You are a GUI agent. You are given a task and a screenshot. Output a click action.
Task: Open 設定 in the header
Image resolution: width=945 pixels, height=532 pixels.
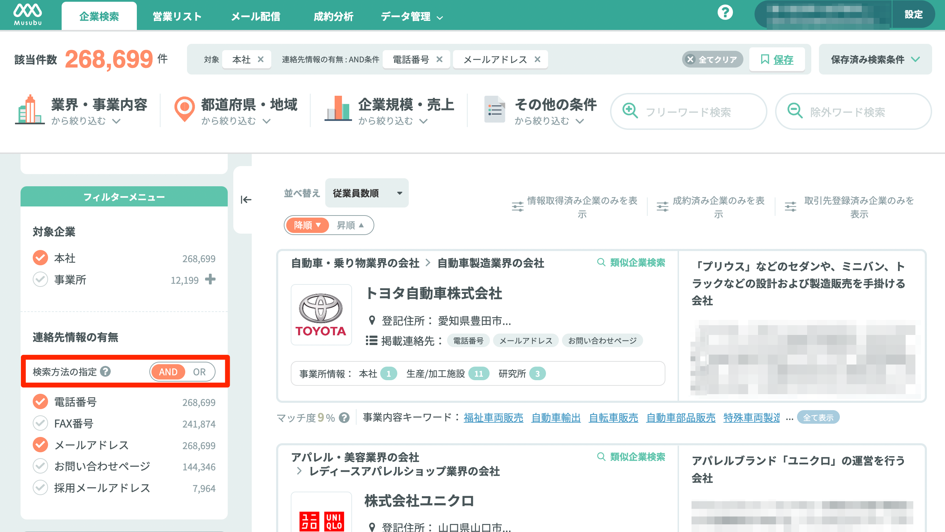click(x=913, y=14)
